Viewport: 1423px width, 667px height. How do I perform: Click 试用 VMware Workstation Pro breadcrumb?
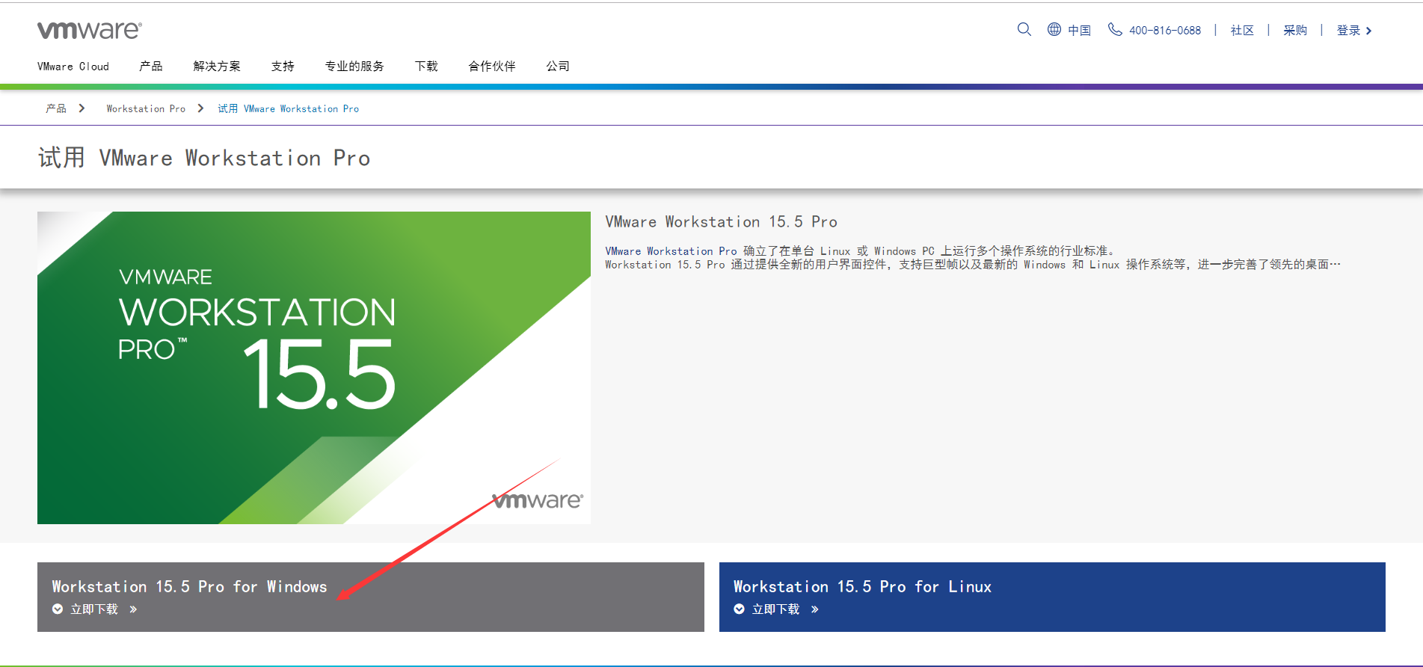point(289,108)
